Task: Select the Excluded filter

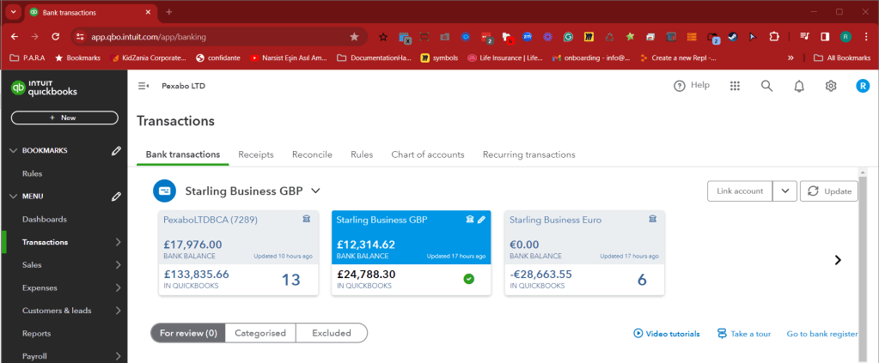Action: pyautogui.click(x=332, y=333)
